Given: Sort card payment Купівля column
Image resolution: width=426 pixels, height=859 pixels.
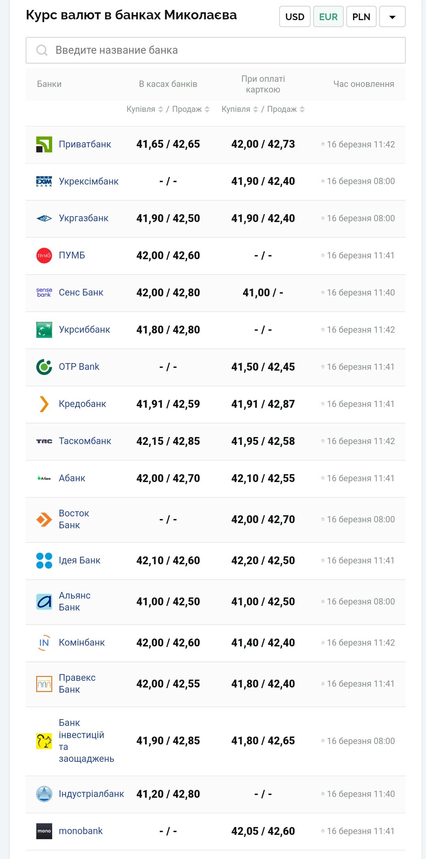Looking at the screenshot, I should [256, 109].
